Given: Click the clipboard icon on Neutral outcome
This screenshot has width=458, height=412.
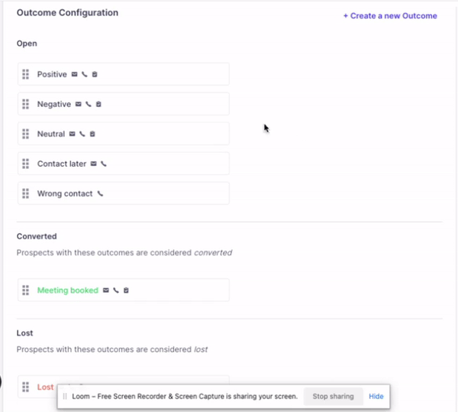Looking at the screenshot, I should [x=92, y=135].
